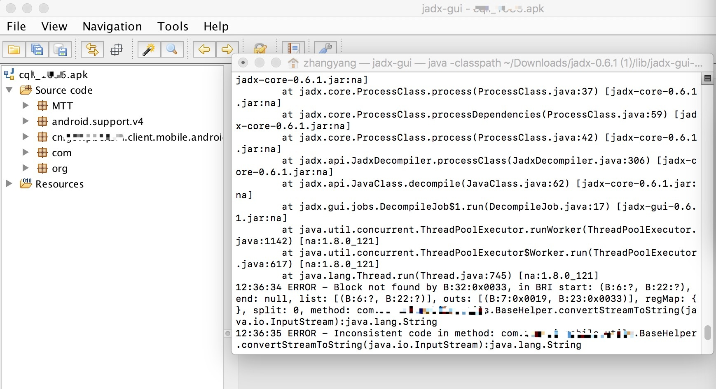Click the terminal split-pane button

click(708, 78)
